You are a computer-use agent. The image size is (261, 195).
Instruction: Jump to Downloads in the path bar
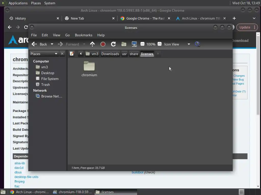coord(110,54)
